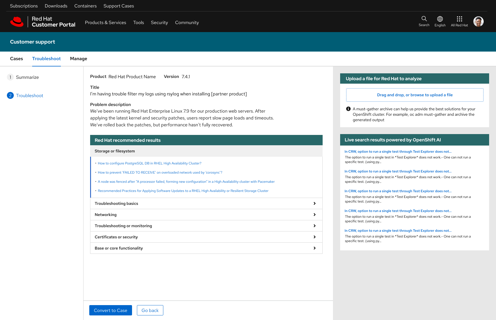Expand the Networking chevron
Image resolution: width=496 pixels, height=320 pixels.
pos(315,215)
